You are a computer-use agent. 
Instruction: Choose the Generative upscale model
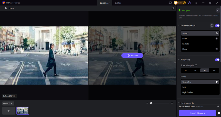(200, 82)
